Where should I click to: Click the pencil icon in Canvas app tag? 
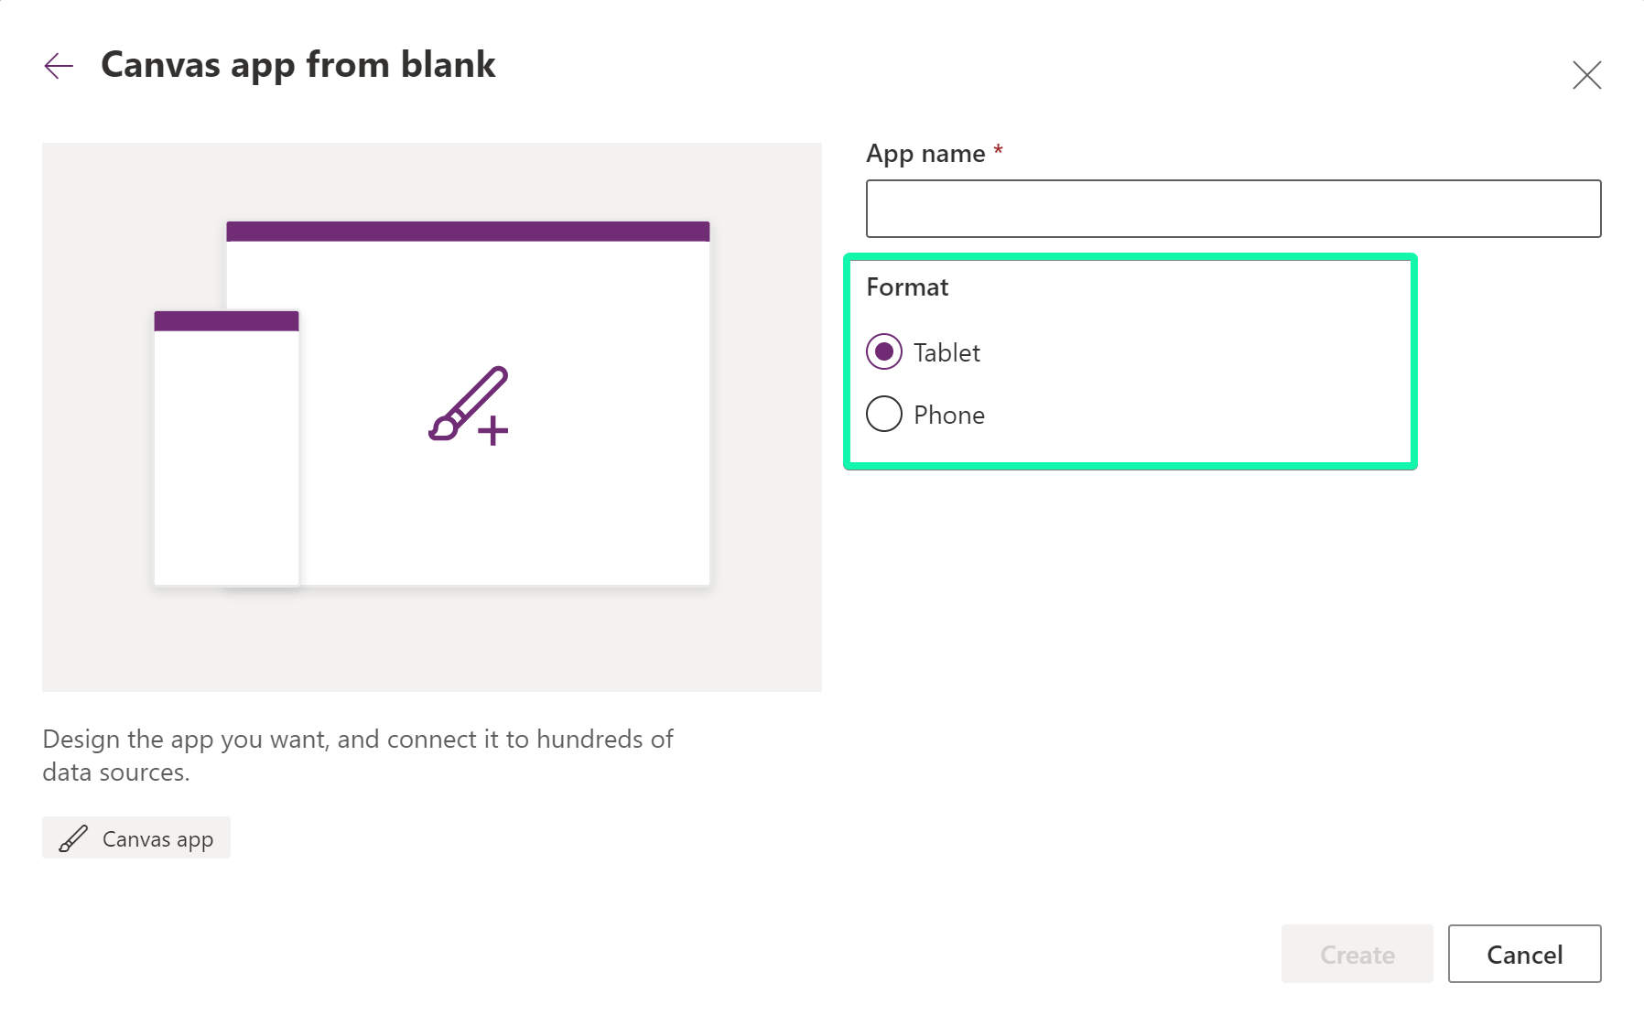click(x=73, y=838)
